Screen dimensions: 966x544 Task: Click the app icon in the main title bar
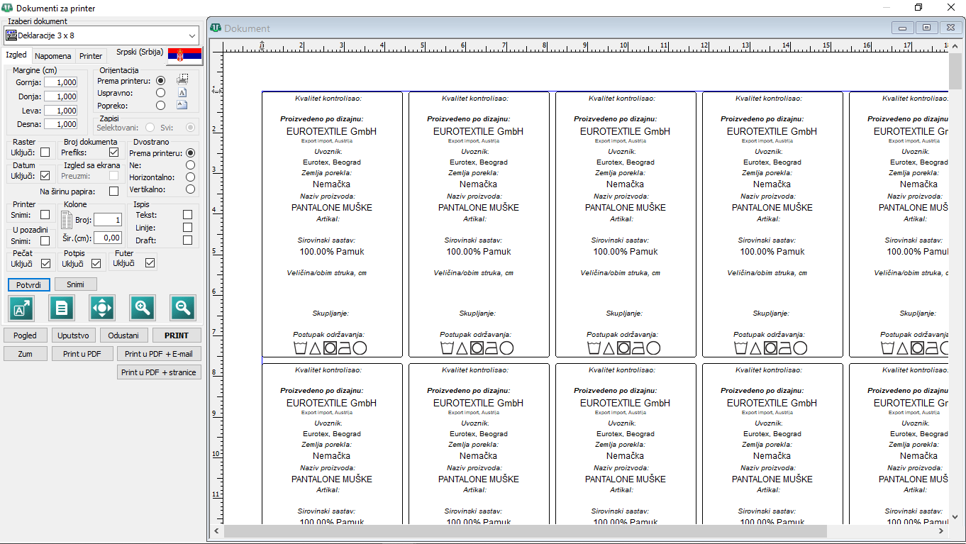[8, 8]
